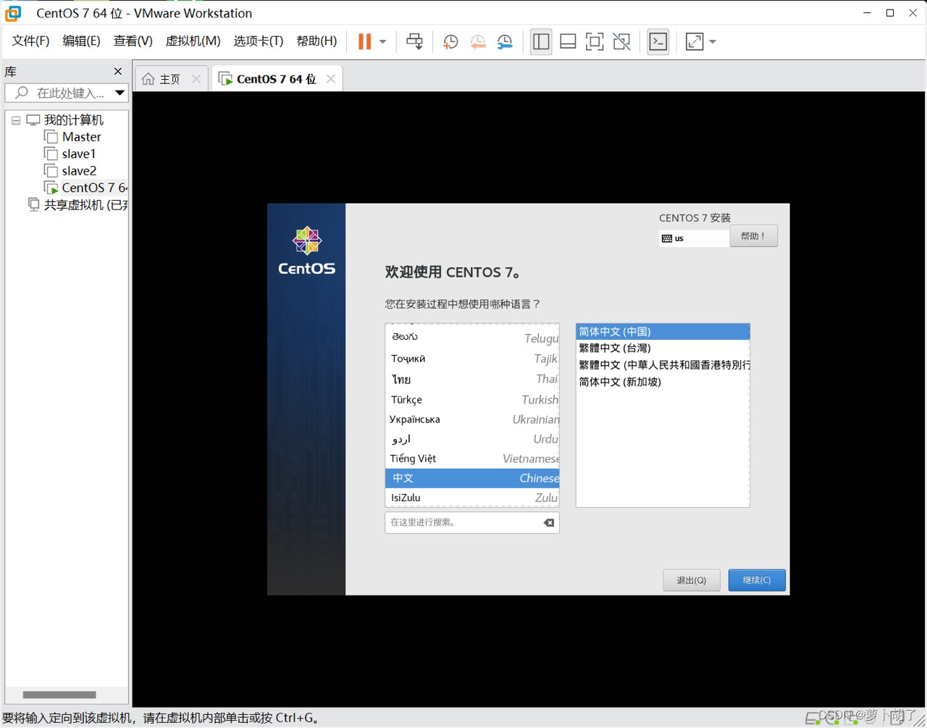Screen dimensions: 927x728
Task: Open the 文件(F) menu
Action: (30, 41)
